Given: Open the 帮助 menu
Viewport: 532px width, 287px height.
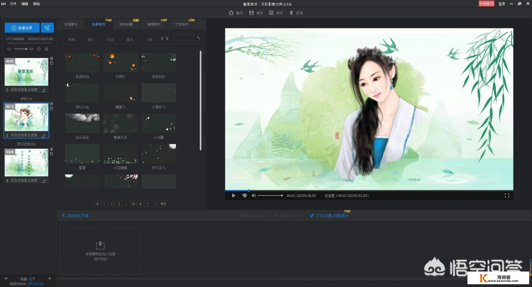Looking at the screenshot, I should point(36,4).
